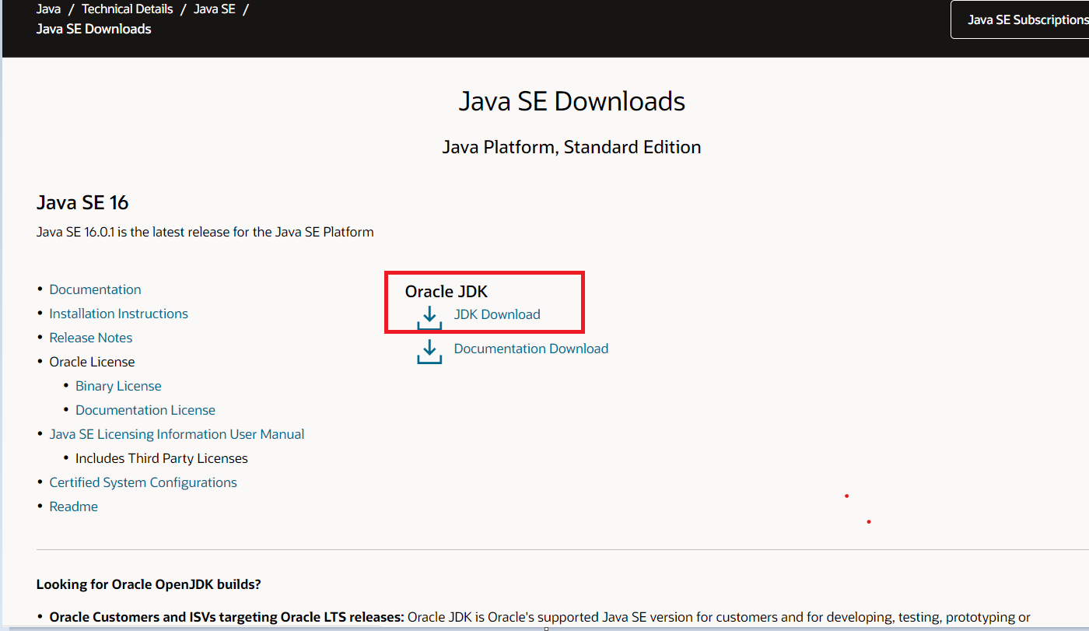
Task: Open the Readme link
Action: [73, 507]
